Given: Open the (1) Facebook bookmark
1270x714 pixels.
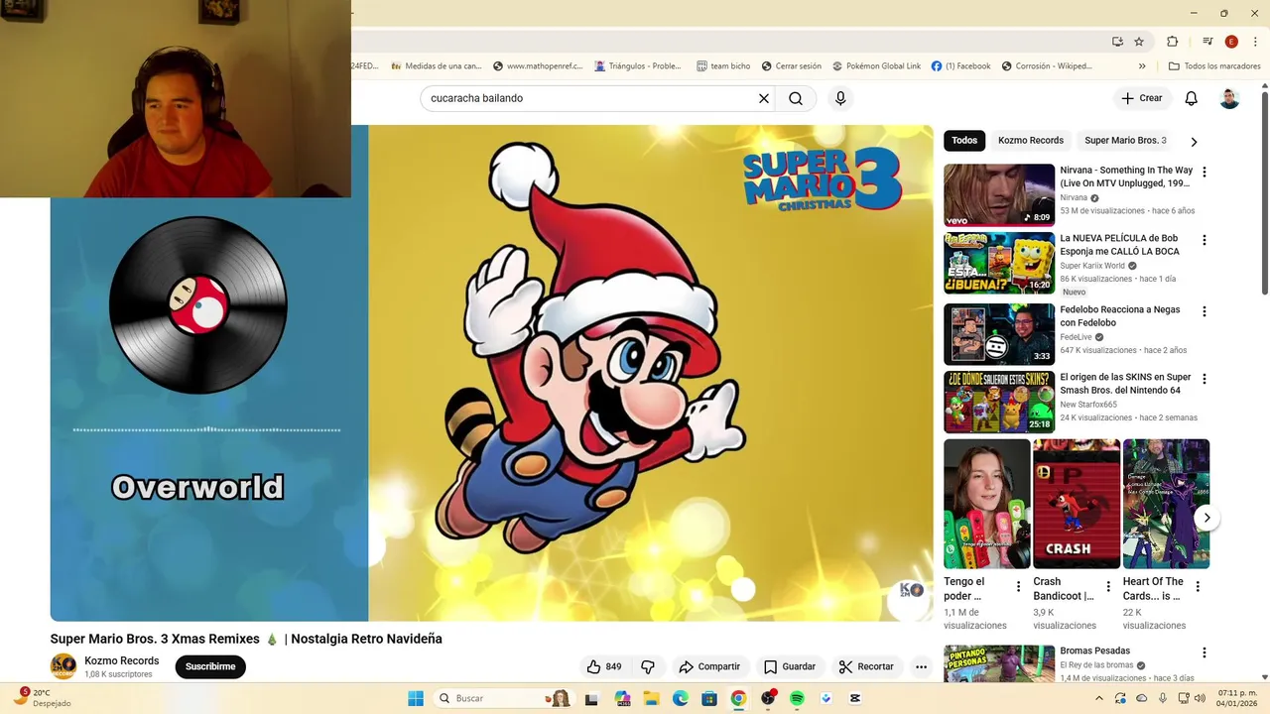Looking at the screenshot, I should point(960,66).
